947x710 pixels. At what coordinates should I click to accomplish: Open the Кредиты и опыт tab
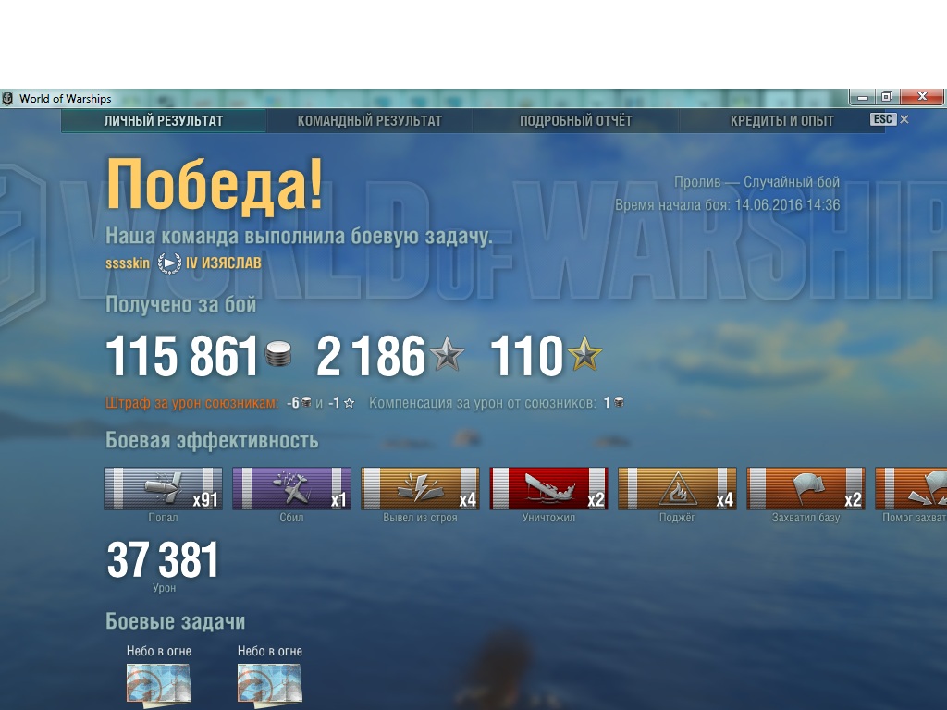782,121
